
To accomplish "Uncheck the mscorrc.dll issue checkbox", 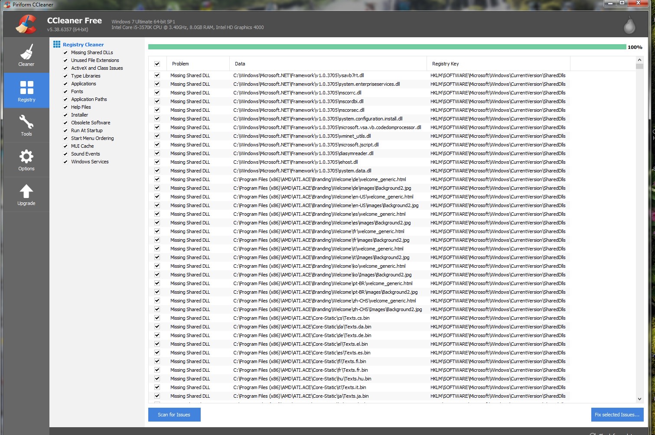I will click(x=157, y=93).
